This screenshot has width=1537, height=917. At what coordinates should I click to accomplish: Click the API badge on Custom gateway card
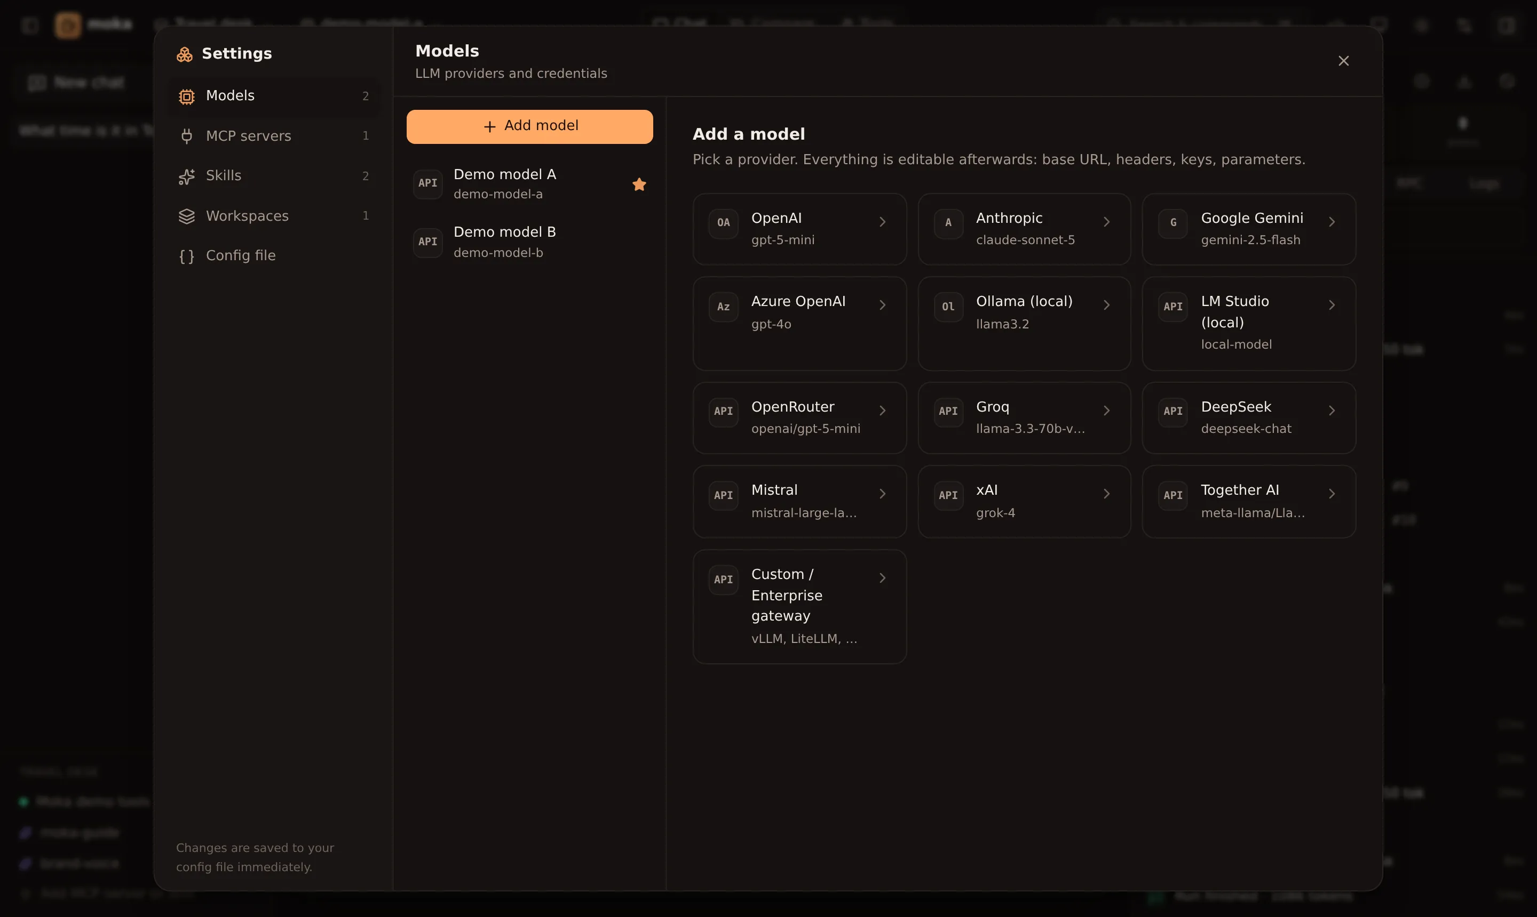coord(723,580)
